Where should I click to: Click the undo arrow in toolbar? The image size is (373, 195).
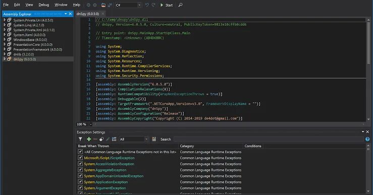(147, 5)
